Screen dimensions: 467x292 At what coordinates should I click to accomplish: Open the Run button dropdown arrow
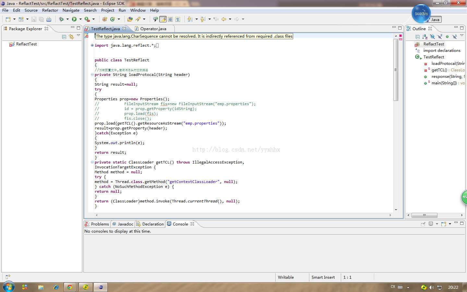[80, 19]
